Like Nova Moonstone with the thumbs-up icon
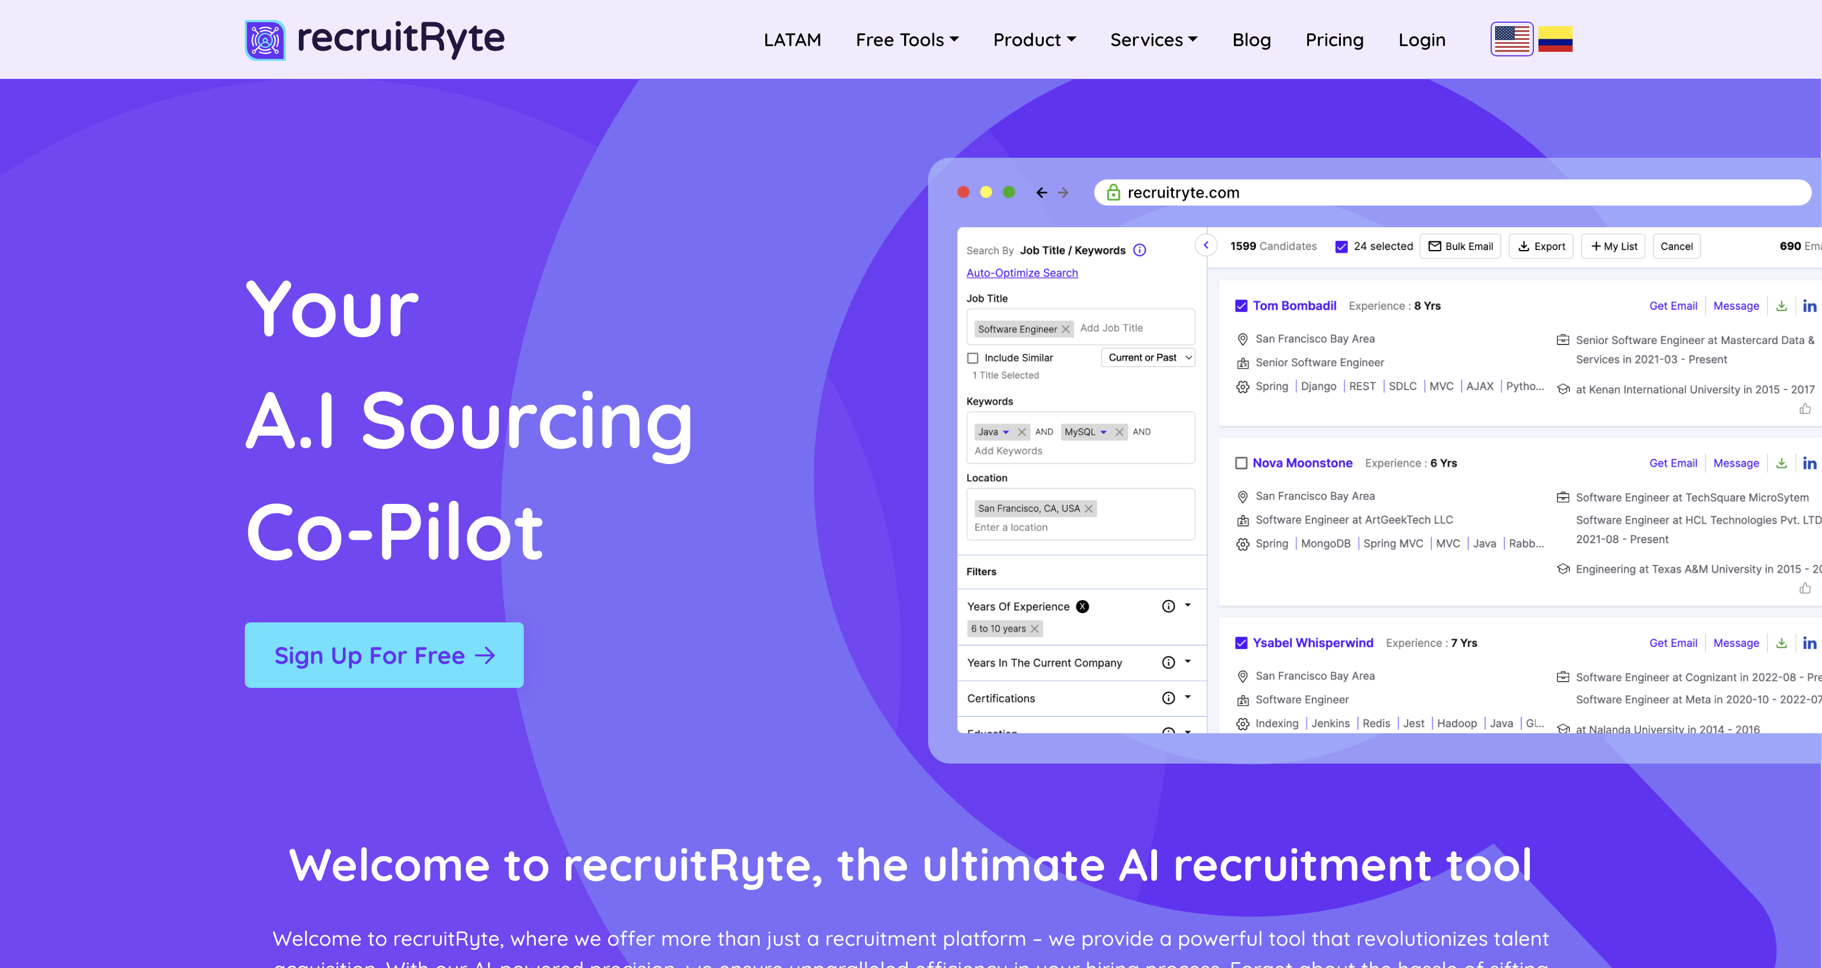The image size is (1822, 968). 1805,589
